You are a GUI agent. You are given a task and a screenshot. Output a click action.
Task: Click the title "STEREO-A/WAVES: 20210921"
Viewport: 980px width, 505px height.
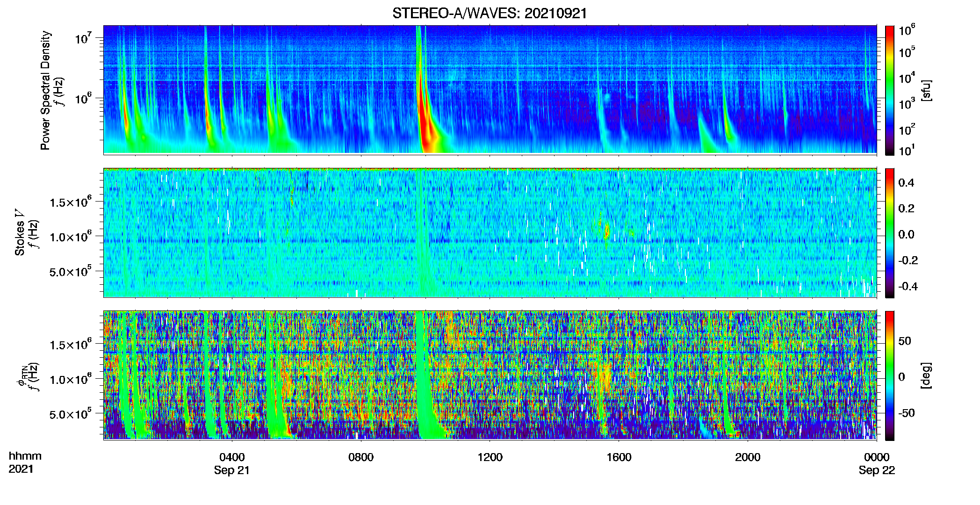tap(490, 13)
